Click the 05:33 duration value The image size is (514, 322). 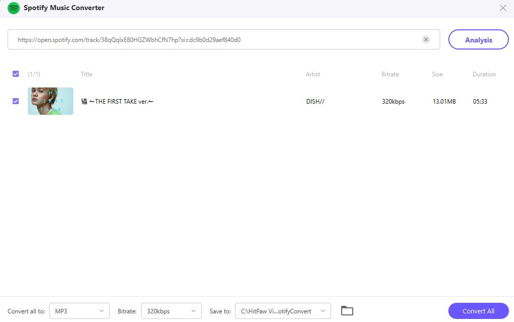[480, 101]
